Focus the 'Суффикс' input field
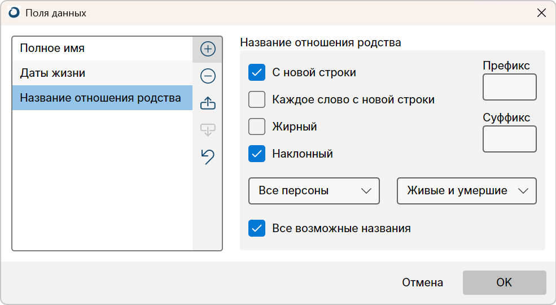The width and height of the screenshot is (556, 305). click(510, 139)
